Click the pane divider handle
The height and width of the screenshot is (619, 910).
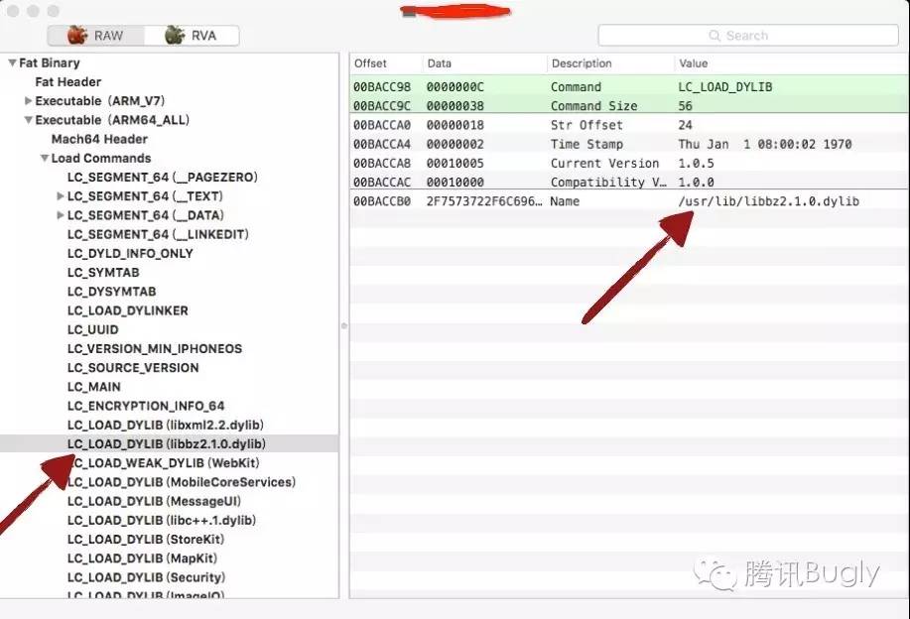pyautogui.click(x=343, y=325)
